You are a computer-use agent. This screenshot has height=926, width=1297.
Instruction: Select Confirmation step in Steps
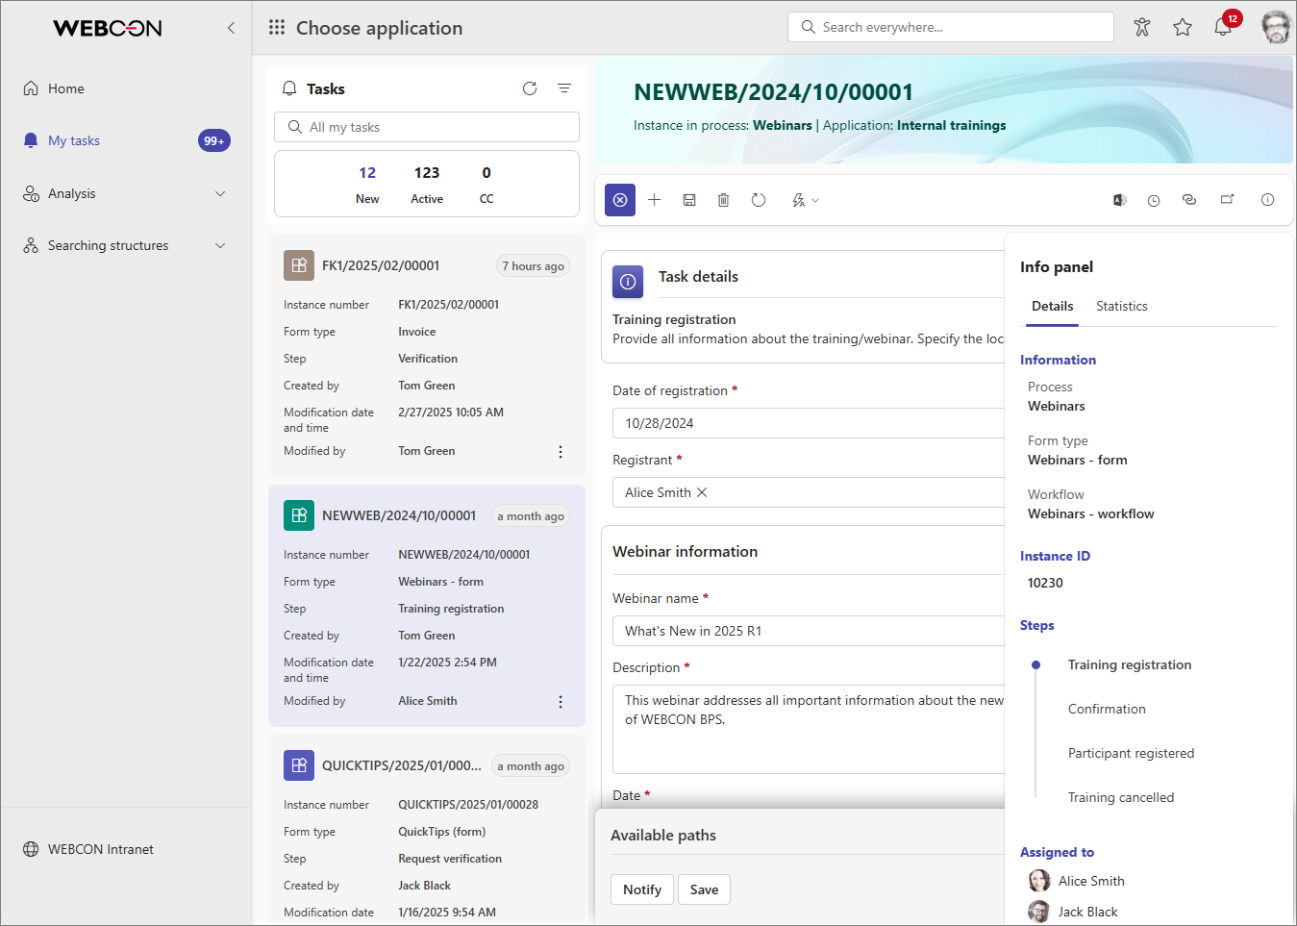(1107, 709)
